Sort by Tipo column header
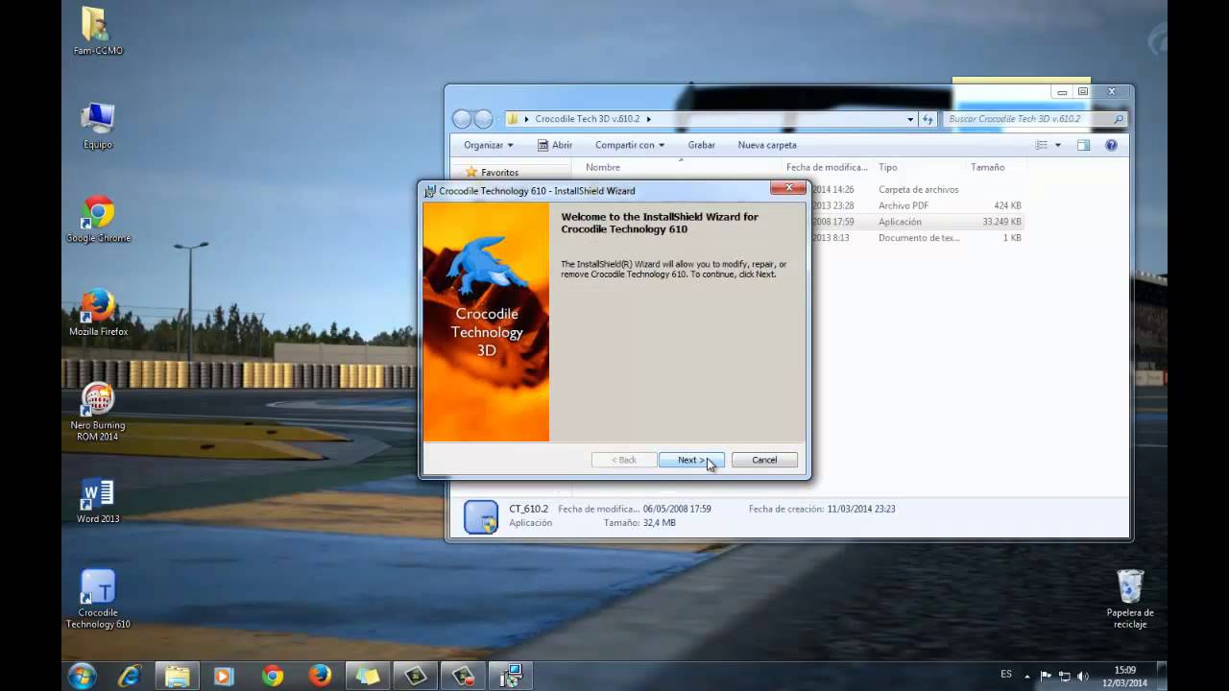This screenshot has height=691, width=1229. pos(887,167)
